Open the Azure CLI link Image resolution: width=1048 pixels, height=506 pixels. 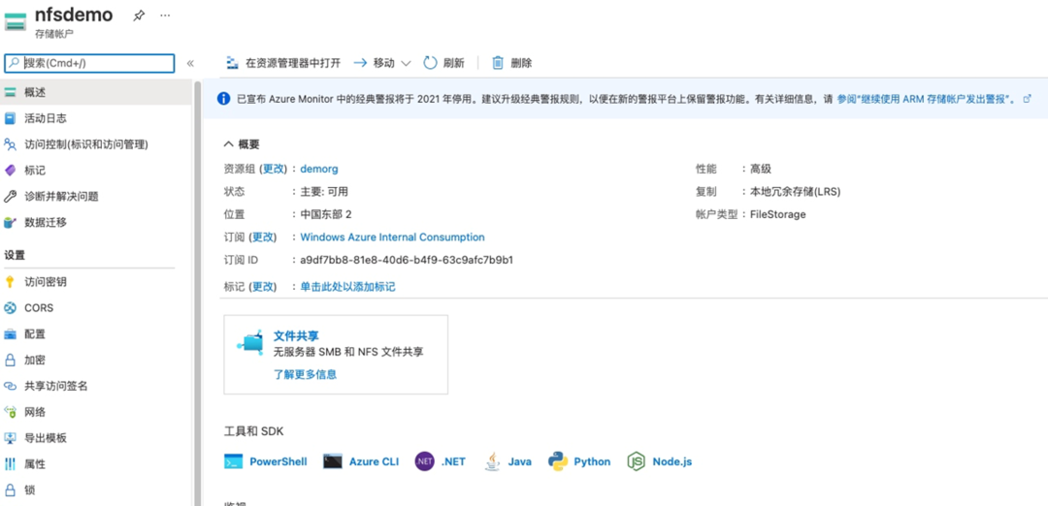pos(374,461)
